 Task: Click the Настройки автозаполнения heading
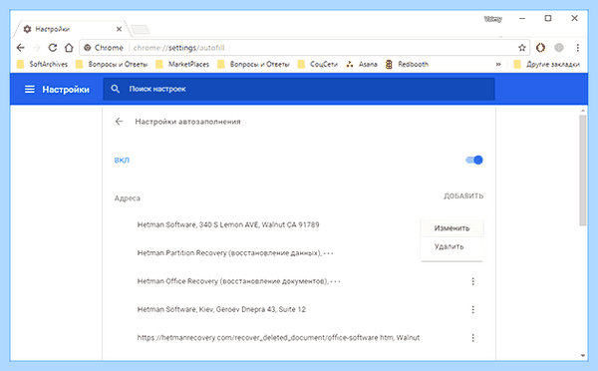click(x=187, y=122)
